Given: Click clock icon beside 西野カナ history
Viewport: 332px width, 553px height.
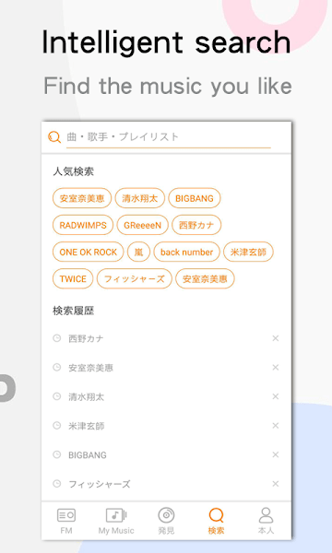Looking at the screenshot, I should [57, 338].
